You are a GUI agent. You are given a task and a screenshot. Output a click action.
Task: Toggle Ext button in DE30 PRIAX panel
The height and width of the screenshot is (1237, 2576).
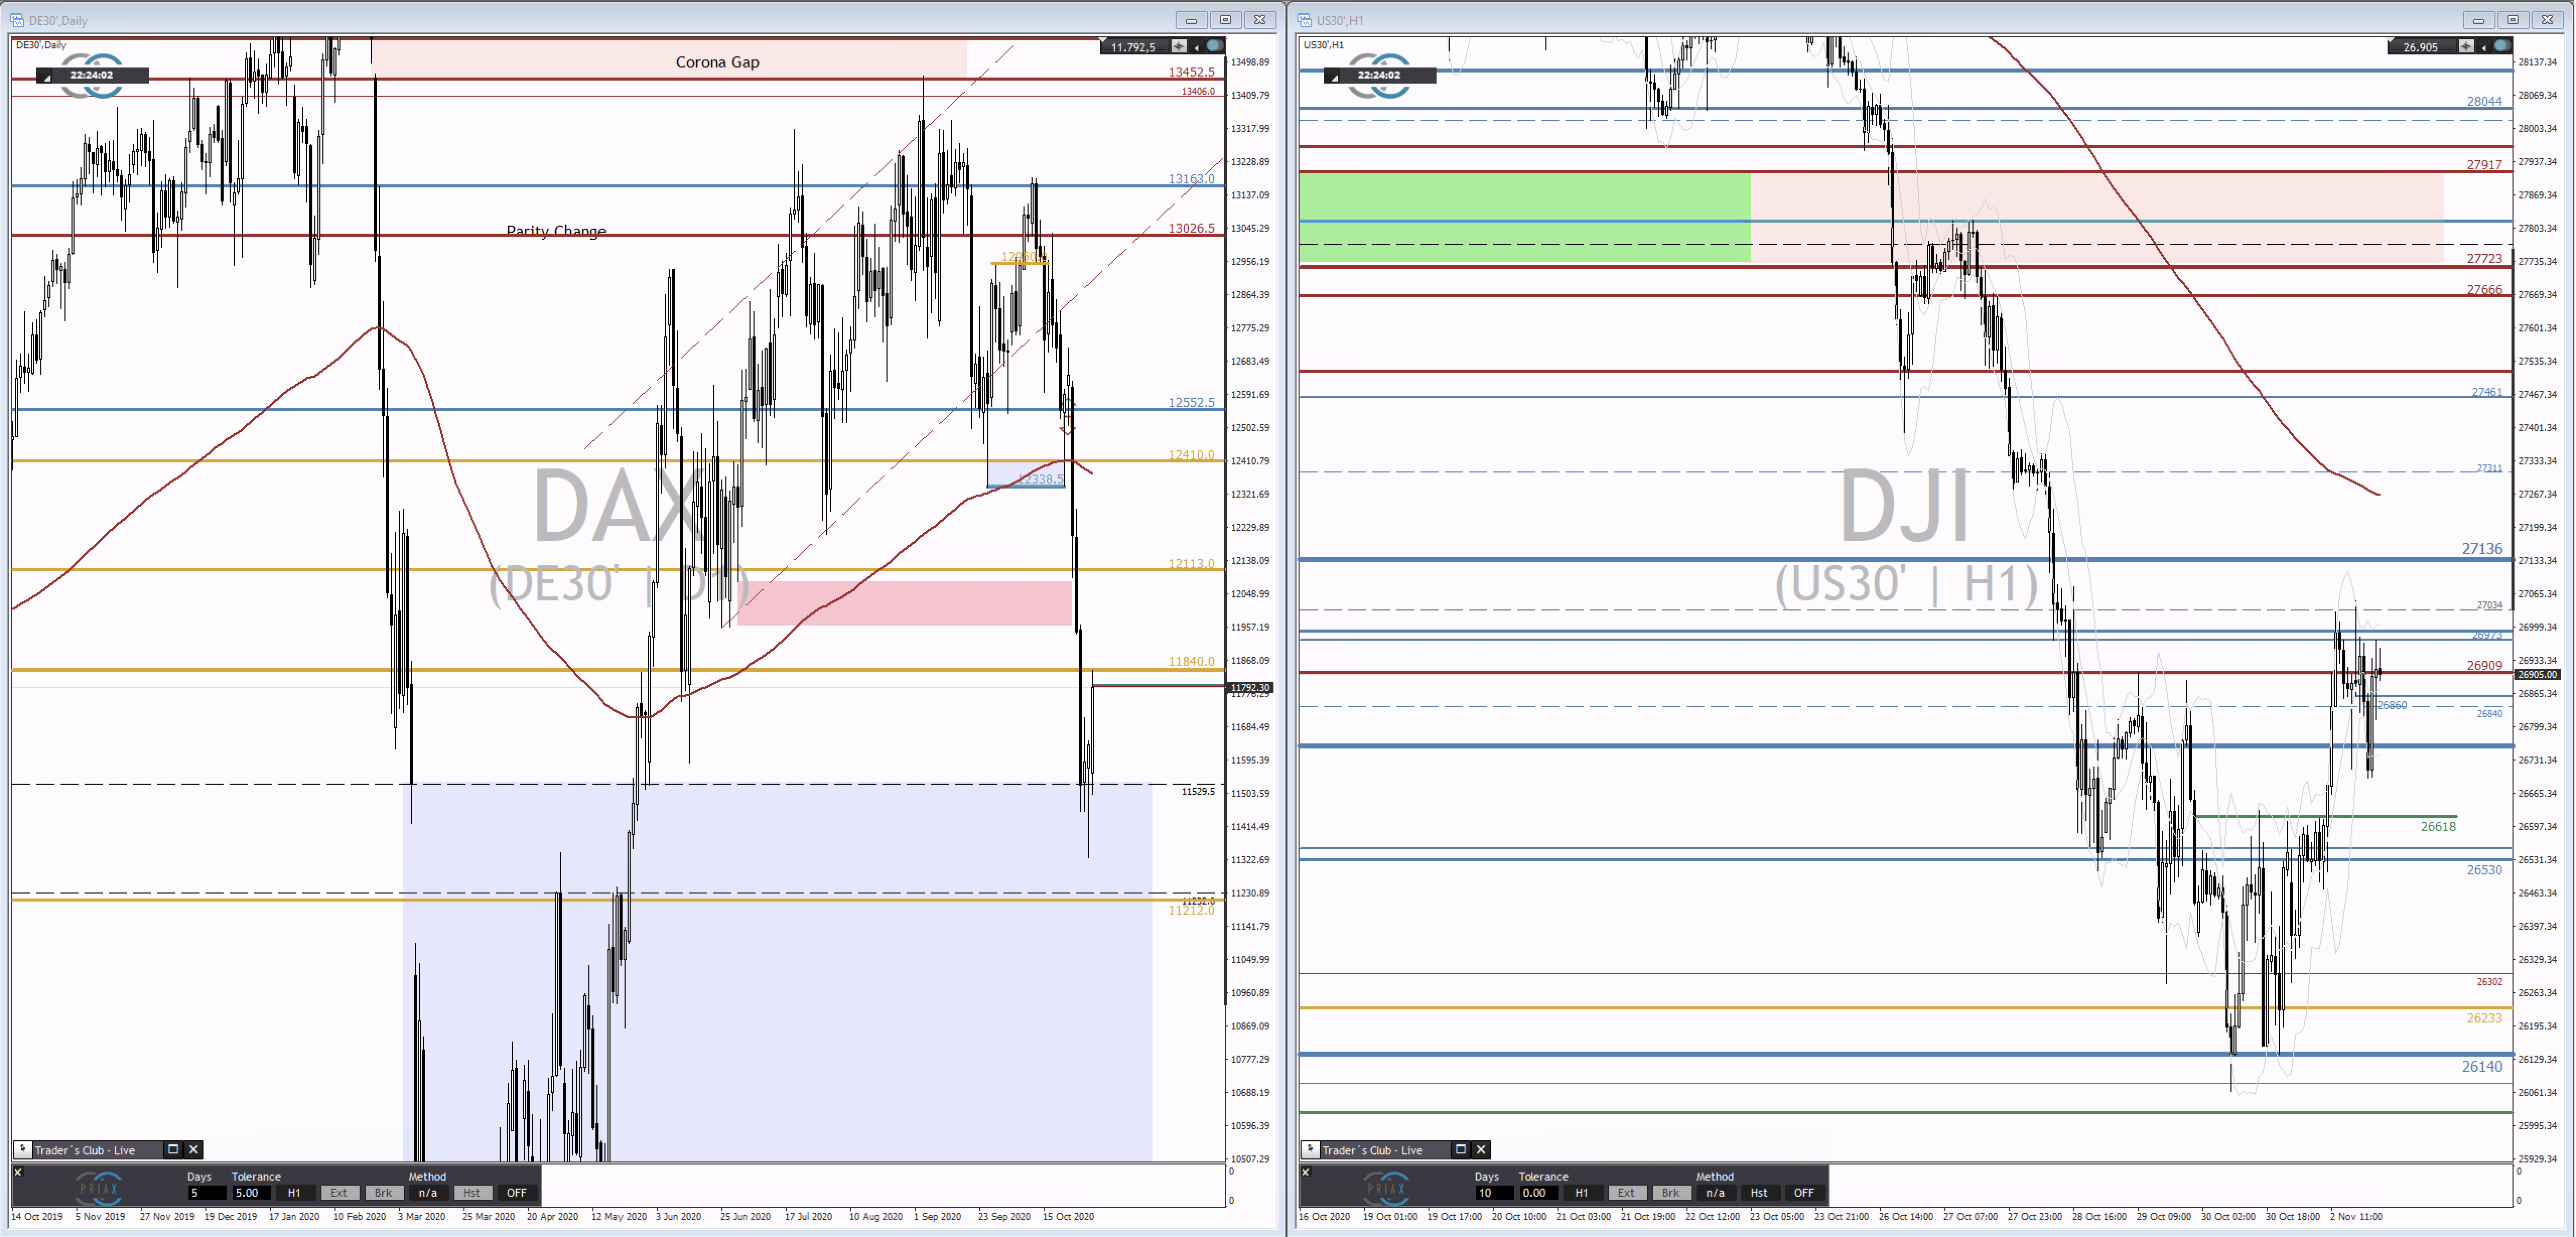tap(339, 1193)
